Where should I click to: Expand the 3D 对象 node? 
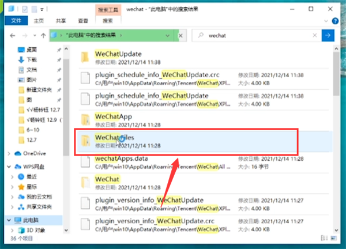tap(12, 230)
